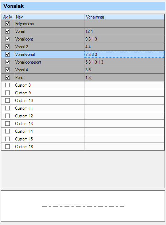Untick the Vonal 2 checkbox
This screenshot has width=166, height=225.
(7, 46)
